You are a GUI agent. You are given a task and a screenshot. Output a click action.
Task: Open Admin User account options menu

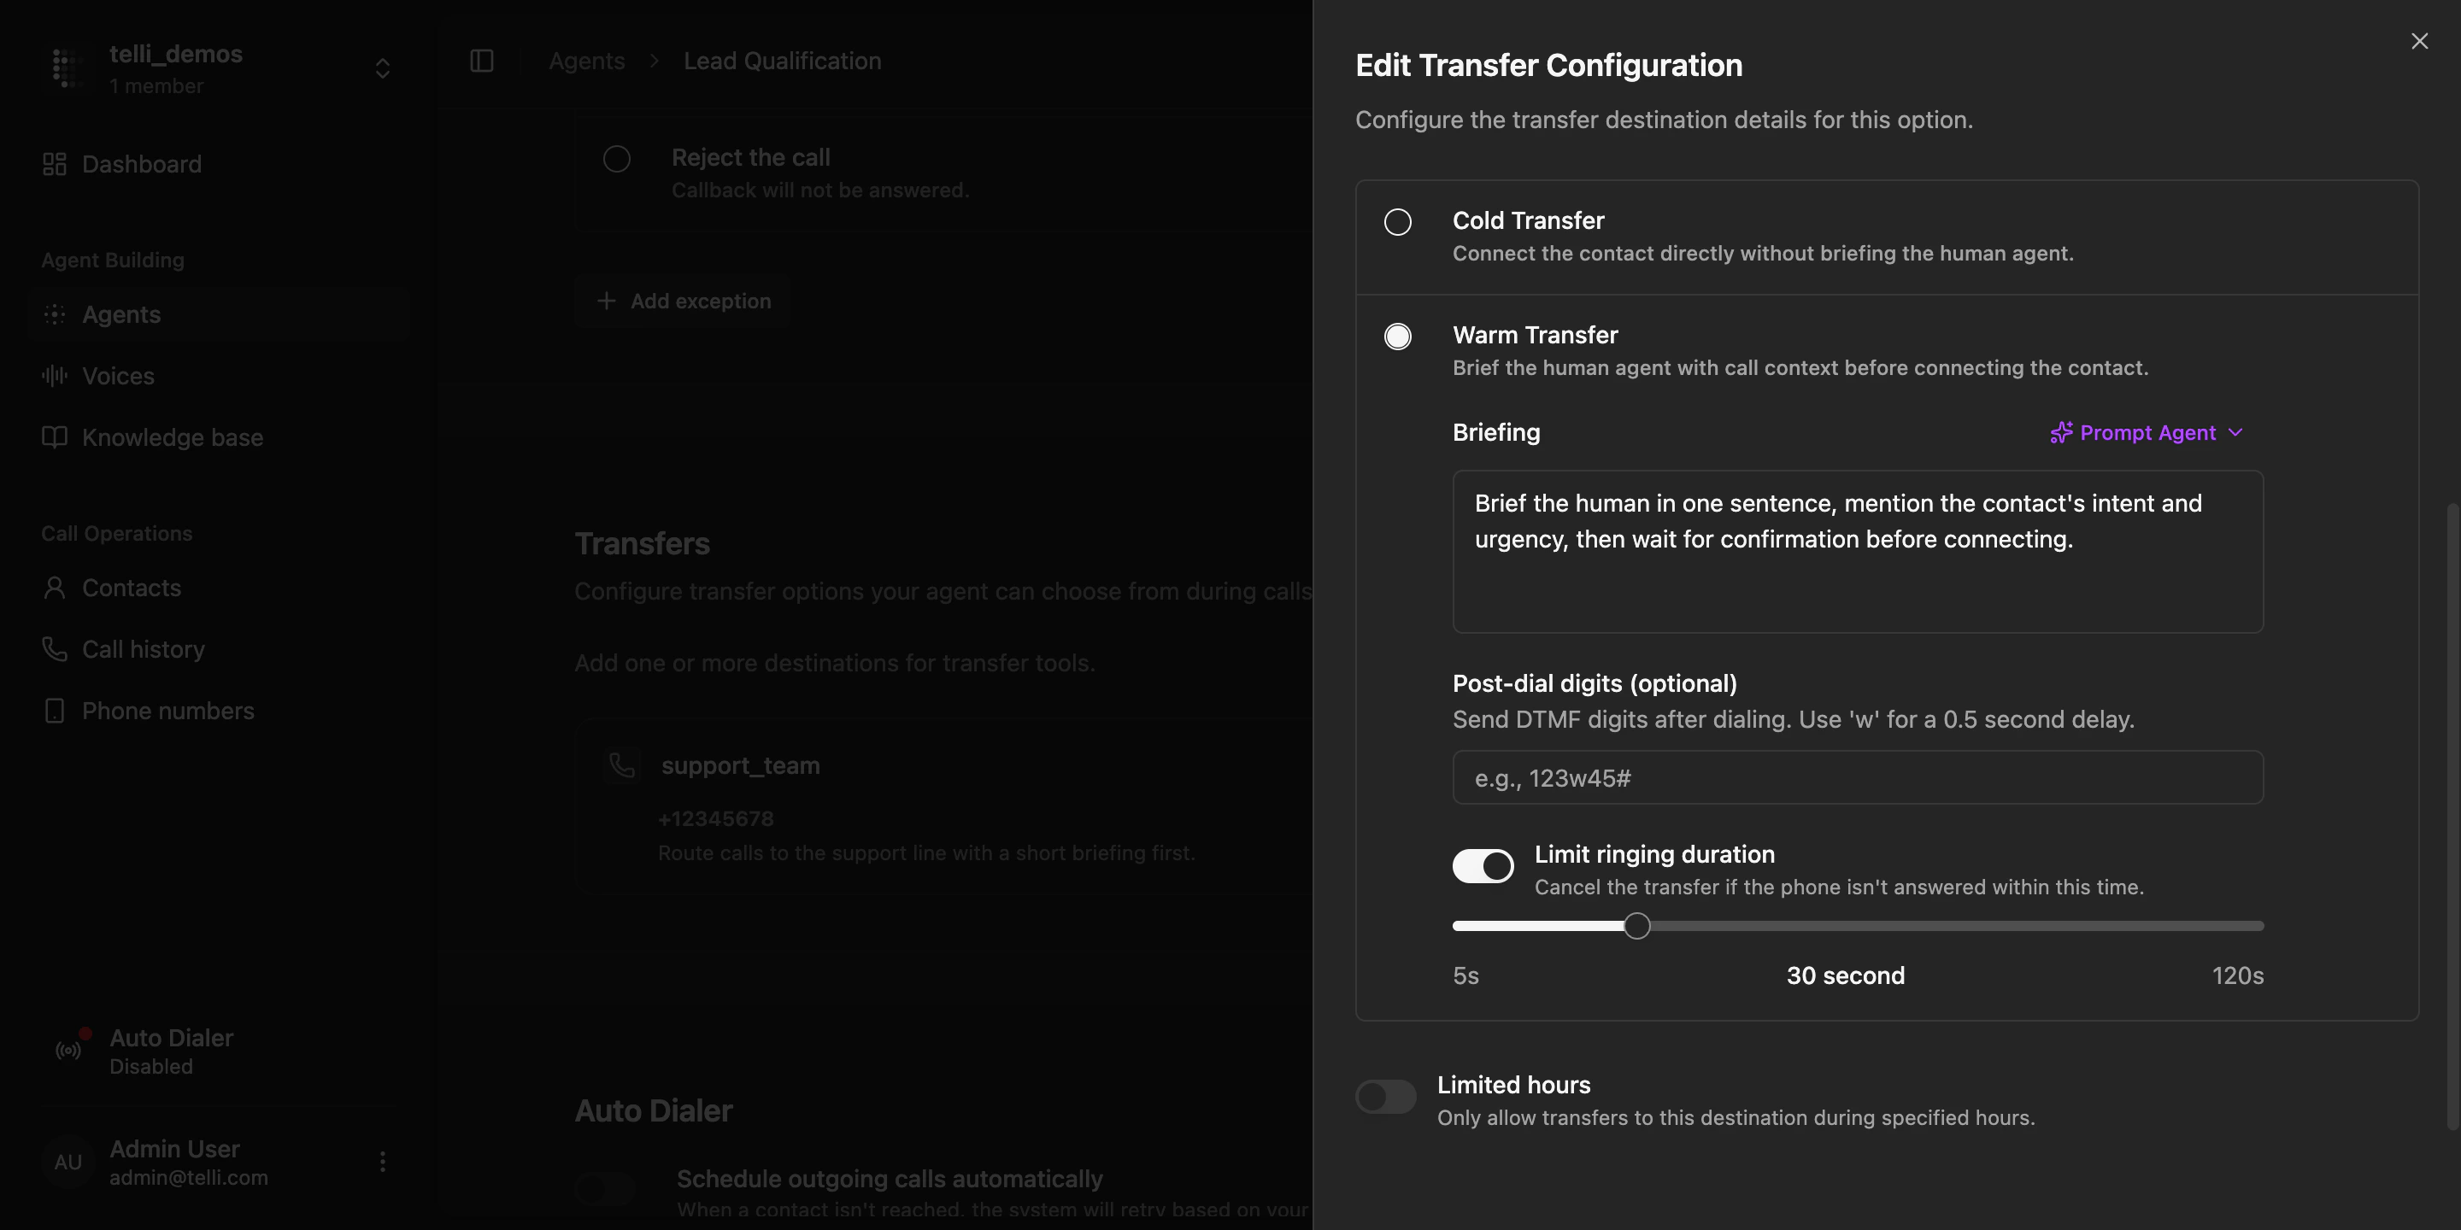pos(382,1162)
